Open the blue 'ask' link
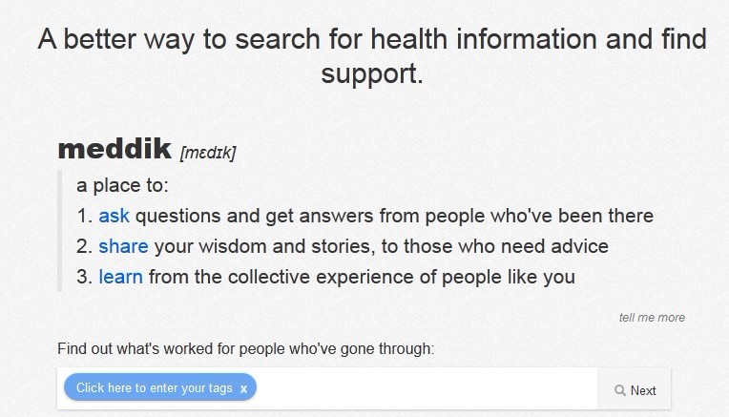729x417 pixels. pyautogui.click(x=114, y=216)
